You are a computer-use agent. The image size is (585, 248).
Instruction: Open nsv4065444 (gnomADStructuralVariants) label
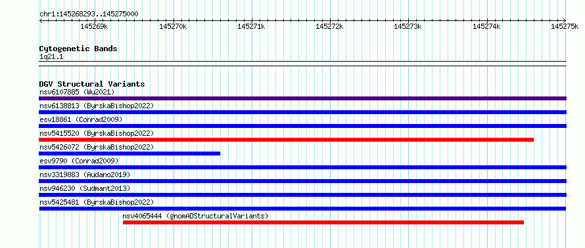click(x=195, y=216)
